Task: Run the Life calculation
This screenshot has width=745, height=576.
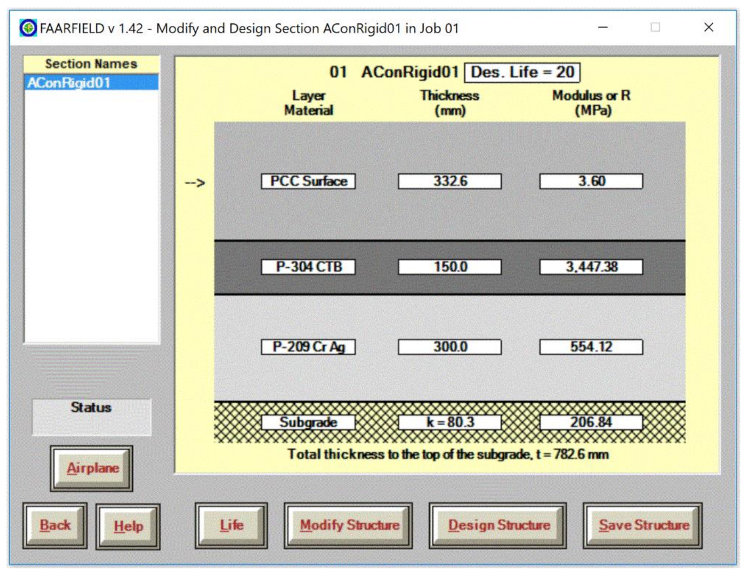Action: point(232,525)
